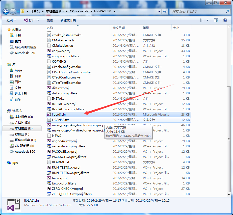The image size is (233, 215).
Task: Sort by the 名称 column header
Action: pos(50,28)
